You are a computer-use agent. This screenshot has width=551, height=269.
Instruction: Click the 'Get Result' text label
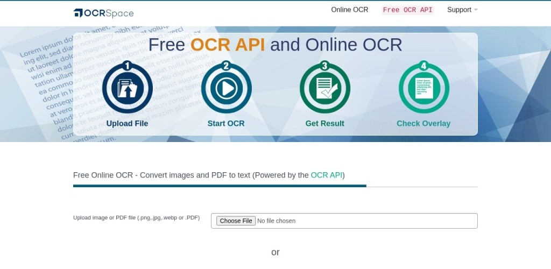click(x=324, y=123)
